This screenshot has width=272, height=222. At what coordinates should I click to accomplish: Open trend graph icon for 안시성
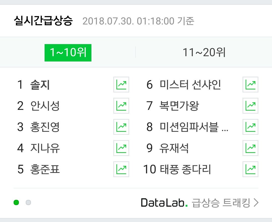click(121, 106)
